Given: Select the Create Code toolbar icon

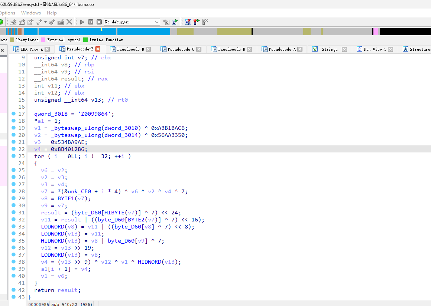Looking at the screenshot, I should tap(13, 22).
